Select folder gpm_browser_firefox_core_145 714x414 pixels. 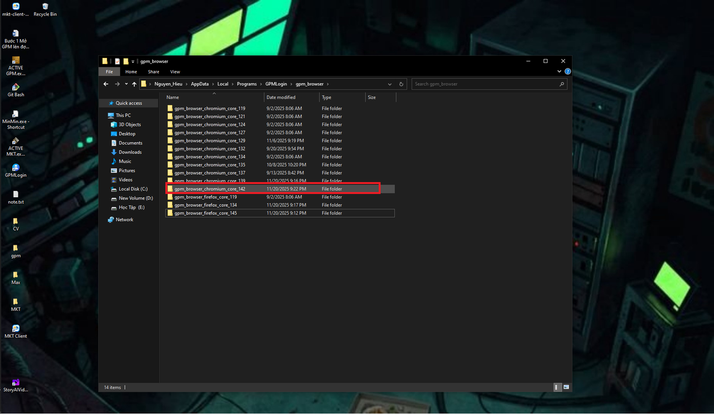click(280, 213)
